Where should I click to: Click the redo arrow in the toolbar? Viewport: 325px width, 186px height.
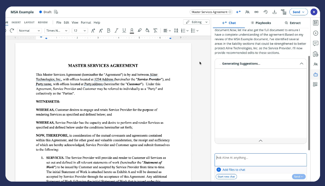pos(12,31)
